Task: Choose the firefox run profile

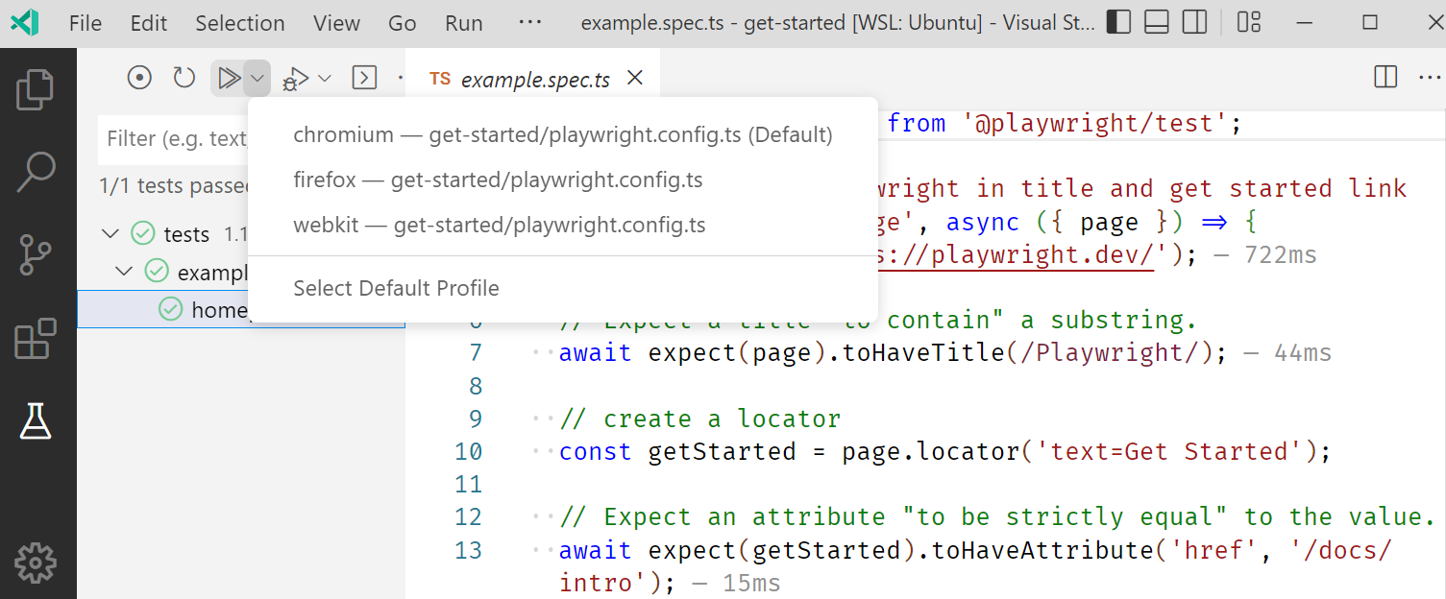Action: tap(563, 180)
